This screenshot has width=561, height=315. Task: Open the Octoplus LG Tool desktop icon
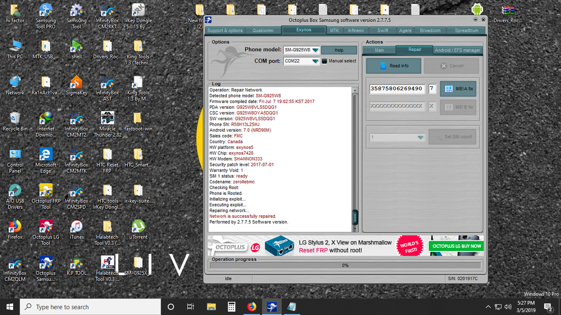(x=46, y=233)
